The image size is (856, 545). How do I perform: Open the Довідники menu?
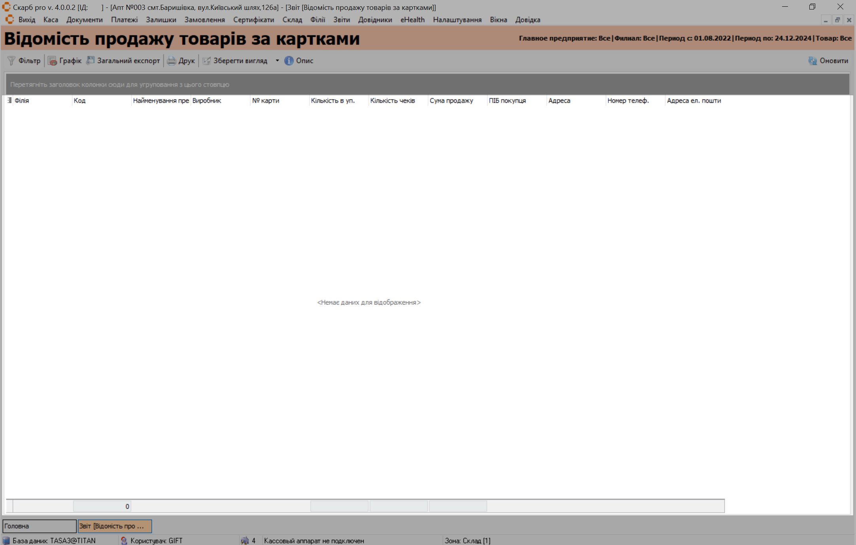pyautogui.click(x=375, y=20)
